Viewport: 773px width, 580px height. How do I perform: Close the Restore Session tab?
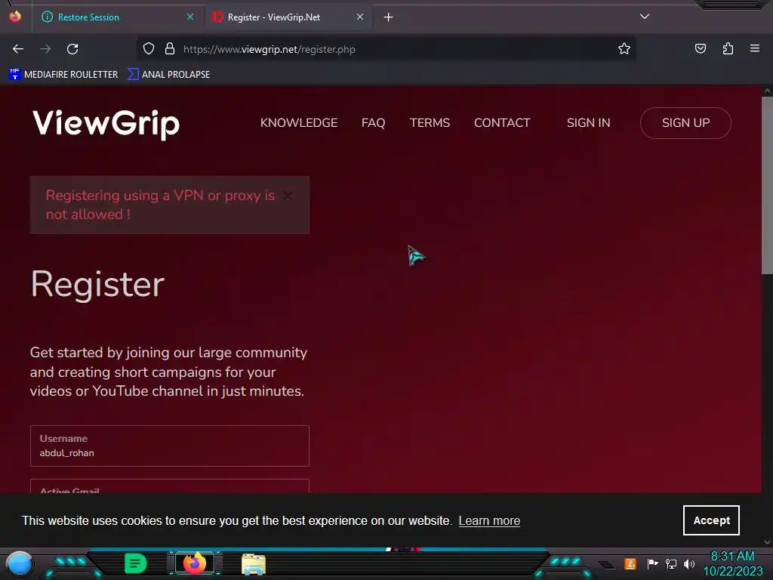(x=190, y=17)
